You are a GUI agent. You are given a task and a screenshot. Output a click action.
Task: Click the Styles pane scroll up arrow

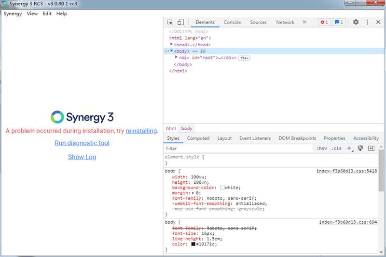coord(381,147)
